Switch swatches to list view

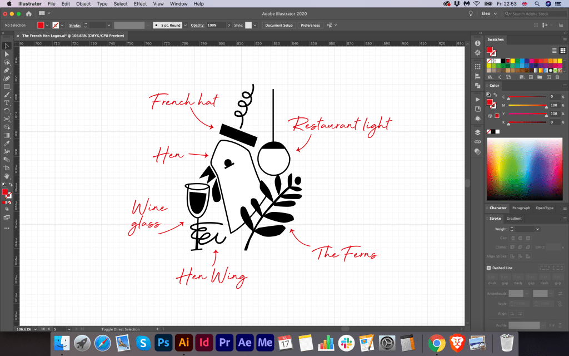click(x=555, y=50)
